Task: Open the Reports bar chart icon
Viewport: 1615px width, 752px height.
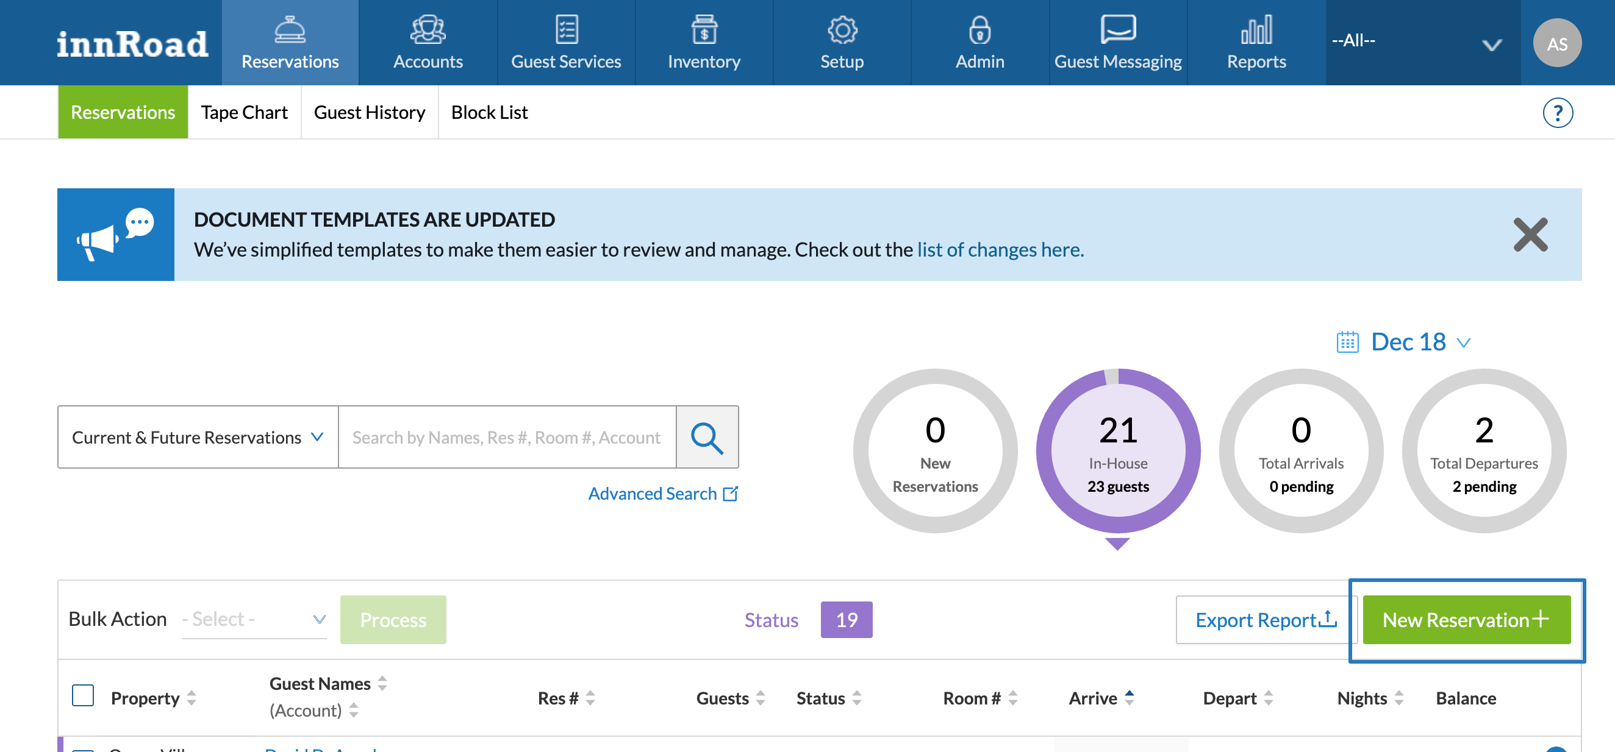Action: click(1256, 30)
